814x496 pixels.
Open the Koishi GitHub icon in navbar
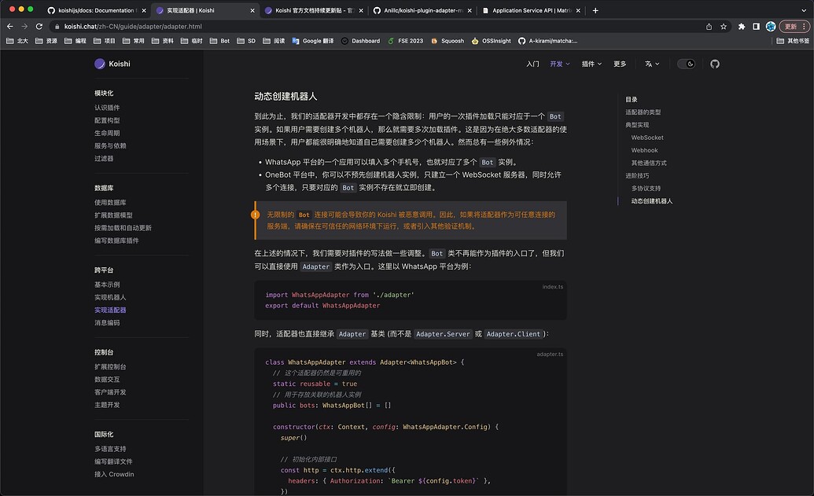(714, 64)
